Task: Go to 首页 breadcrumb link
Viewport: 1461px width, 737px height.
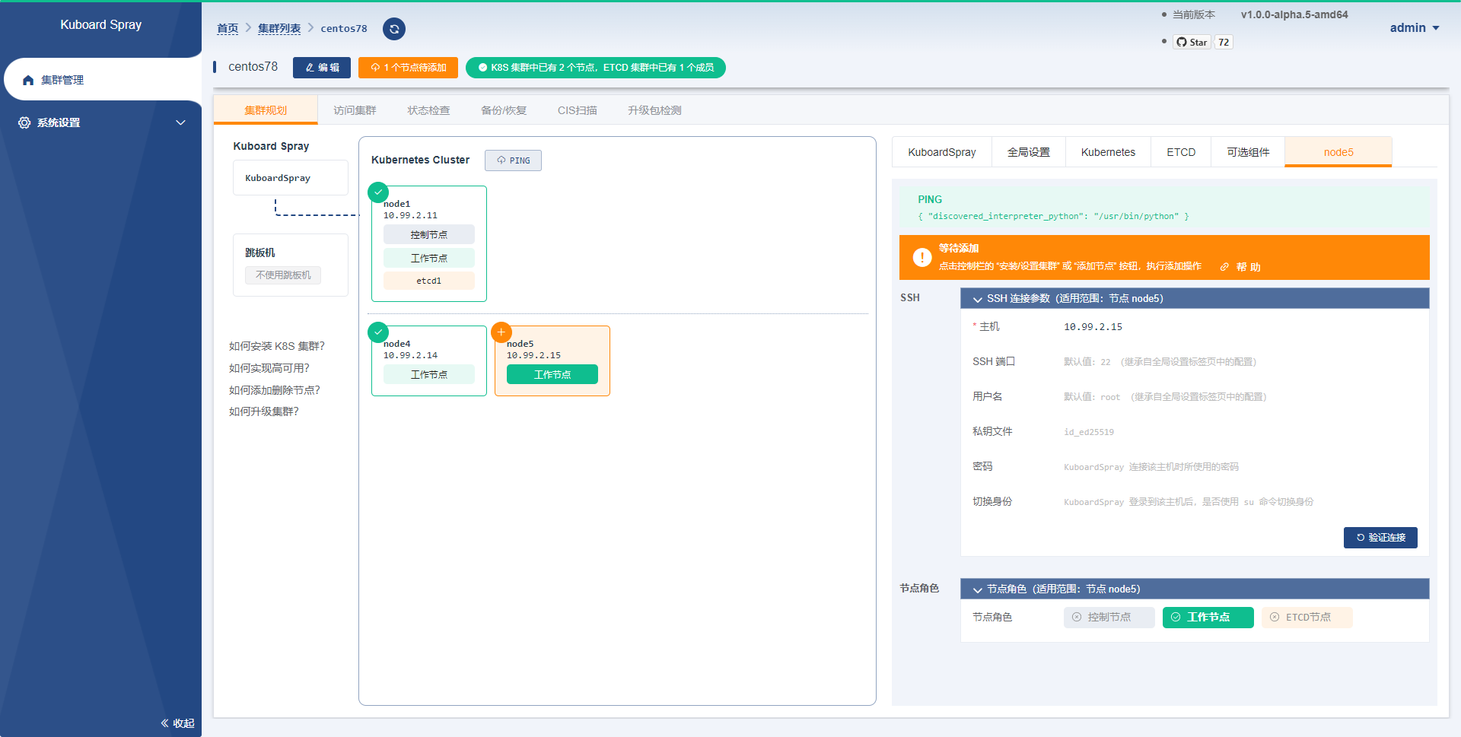Action: (x=228, y=28)
